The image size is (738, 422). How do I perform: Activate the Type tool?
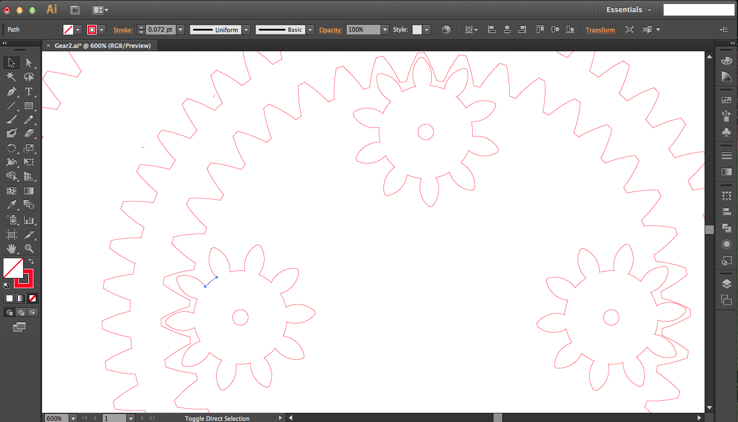click(29, 92)
